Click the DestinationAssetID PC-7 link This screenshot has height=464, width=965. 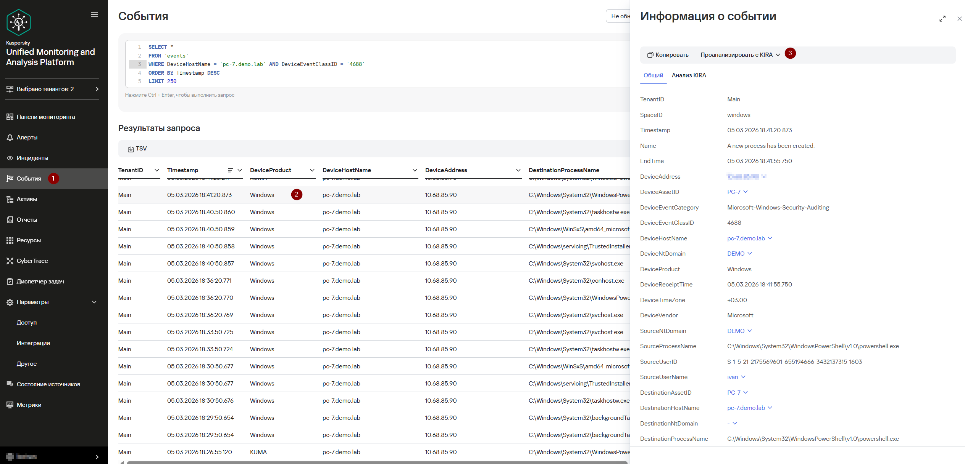[734, 393]
